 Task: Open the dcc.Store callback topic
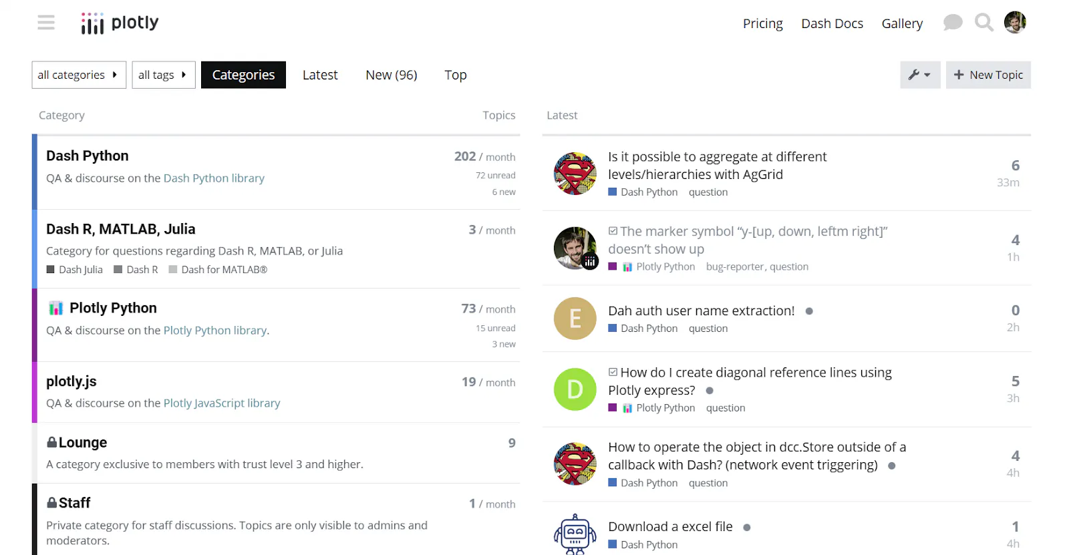pos(757,456)
